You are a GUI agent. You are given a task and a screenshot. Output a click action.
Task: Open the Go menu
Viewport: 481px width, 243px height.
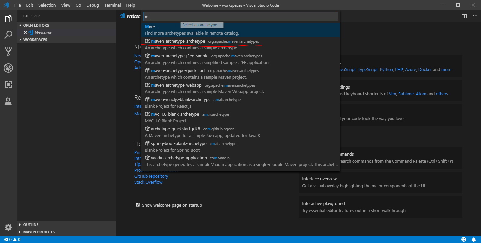tap(78, 5)
